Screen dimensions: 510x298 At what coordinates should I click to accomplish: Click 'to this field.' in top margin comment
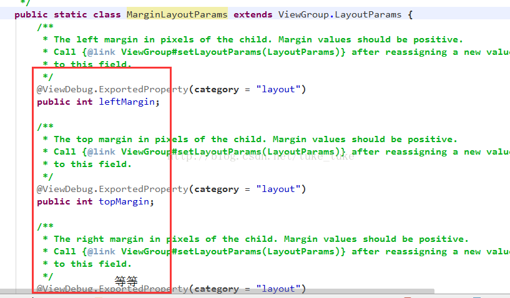[x=92, y=164]
